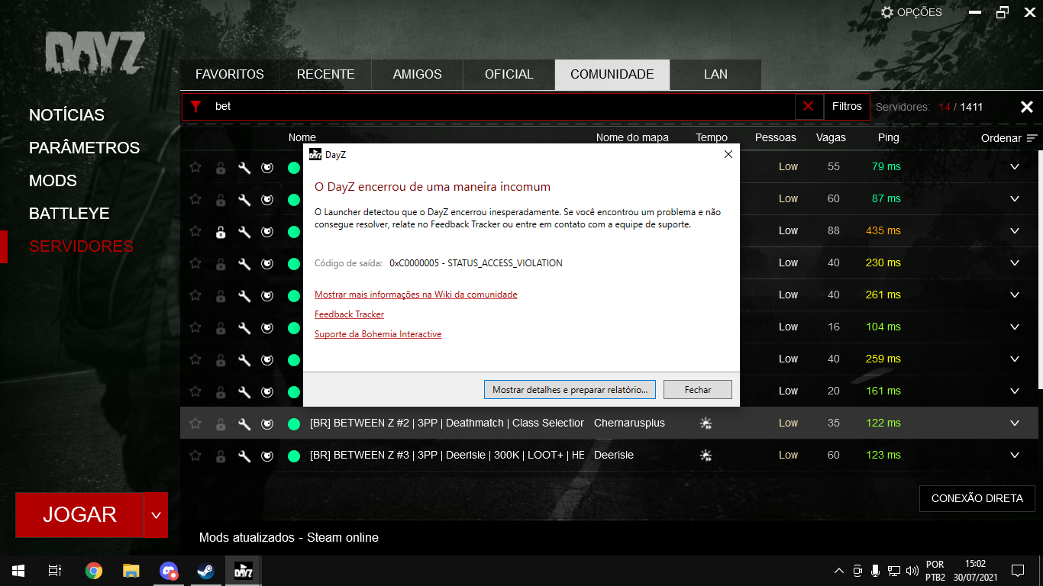Viewport: 1043px width, 586px height.
Task: Click the weather icon on the Deerisle row
Action: (x=706, y=456)
